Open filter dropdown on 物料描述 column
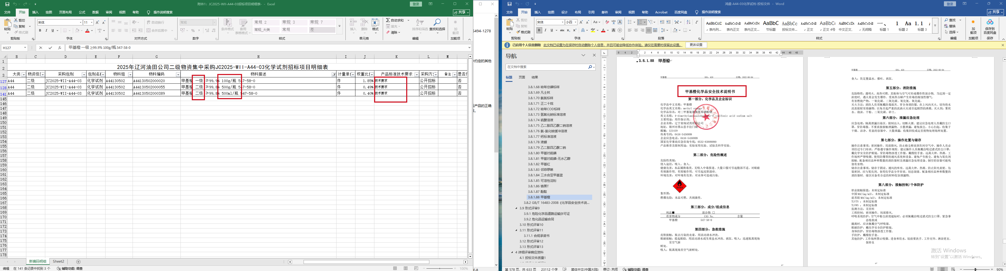Image resolution: width=1006 pixels, height=271 pixels. click(334, 74)
